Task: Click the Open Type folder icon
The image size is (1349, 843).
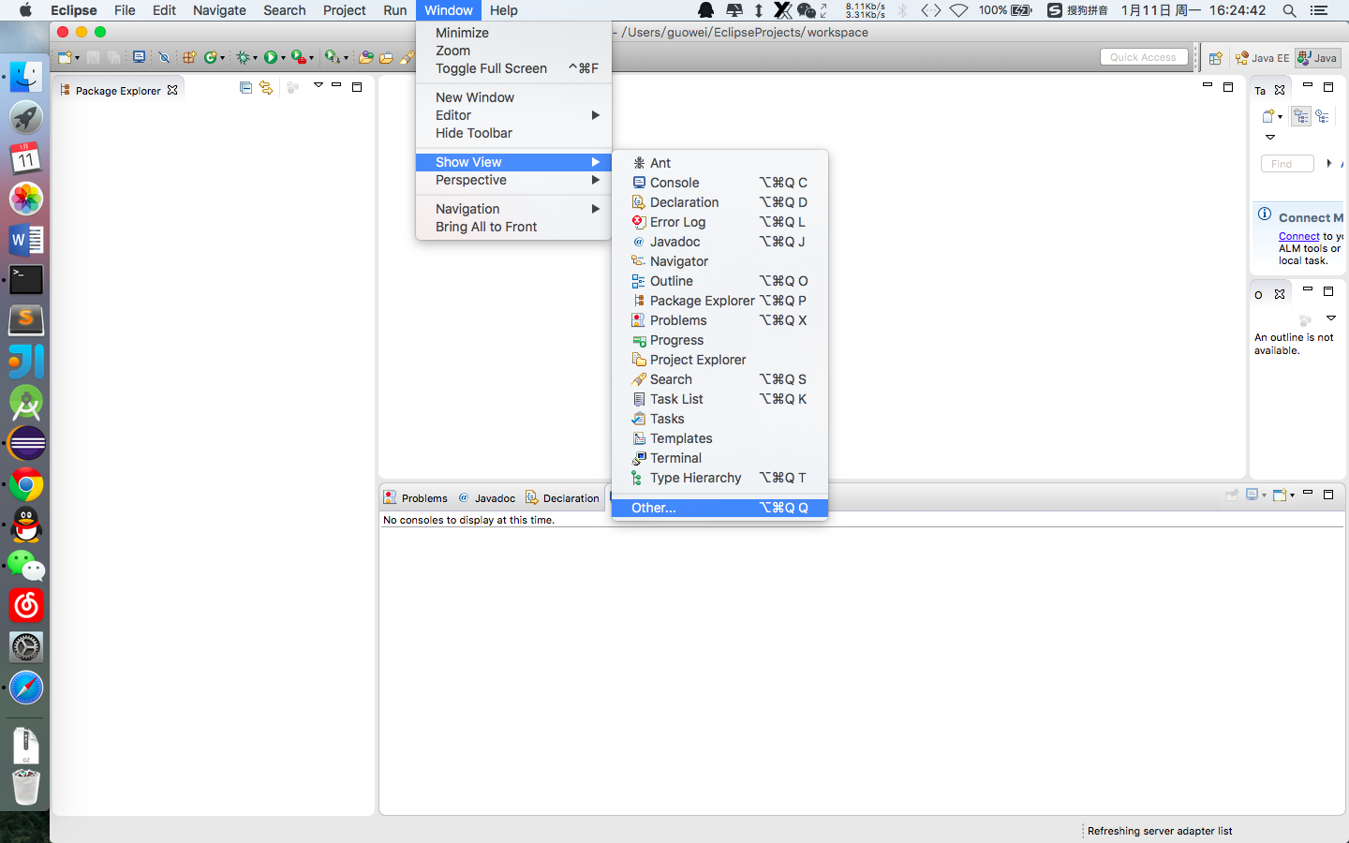Action: coord(365,57)
